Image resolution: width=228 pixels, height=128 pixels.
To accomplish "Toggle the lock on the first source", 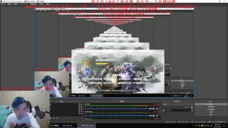I will 82,104.
